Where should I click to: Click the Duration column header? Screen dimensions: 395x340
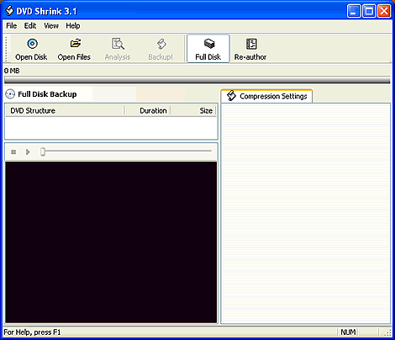coord(148,110)
